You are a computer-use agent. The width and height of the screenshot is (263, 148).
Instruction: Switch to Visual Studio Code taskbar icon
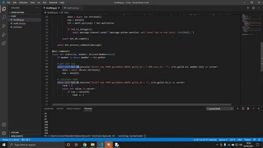101,145
